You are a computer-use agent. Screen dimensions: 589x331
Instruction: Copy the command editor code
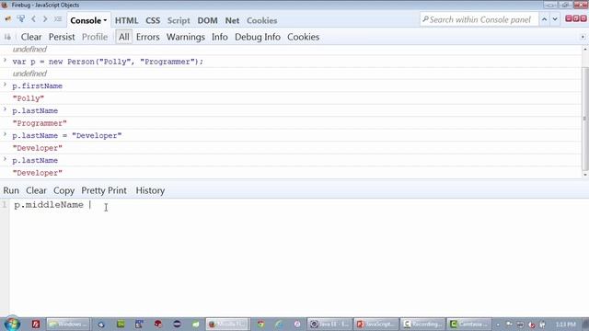(64, 190)
